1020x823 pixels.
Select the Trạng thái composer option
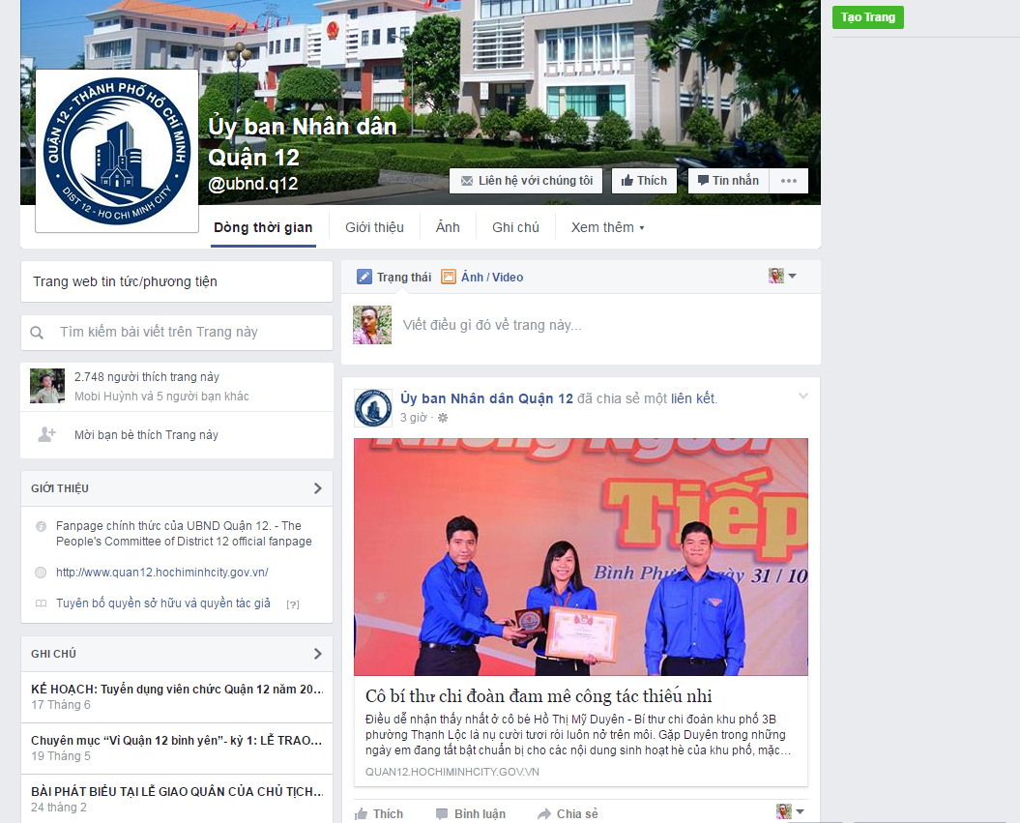point(404,278)
